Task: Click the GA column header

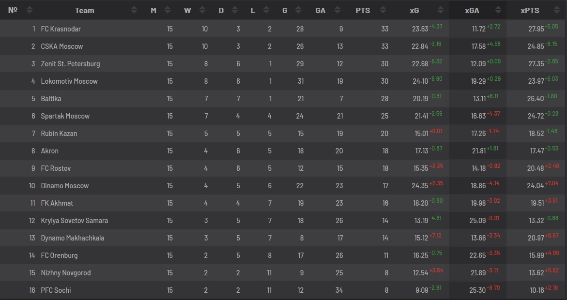Action: click(x=320, y=10)
